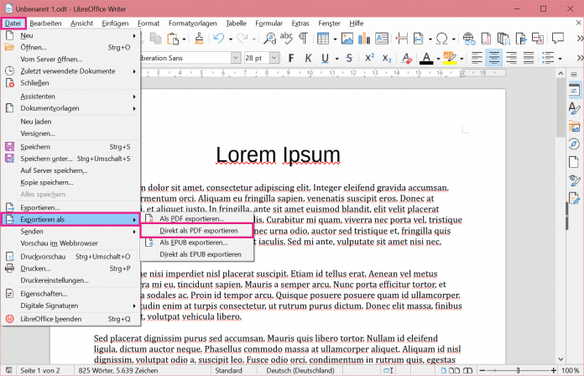
Task: Insert a hyperlink (globe icon)
Action: (x=468, y=39)
